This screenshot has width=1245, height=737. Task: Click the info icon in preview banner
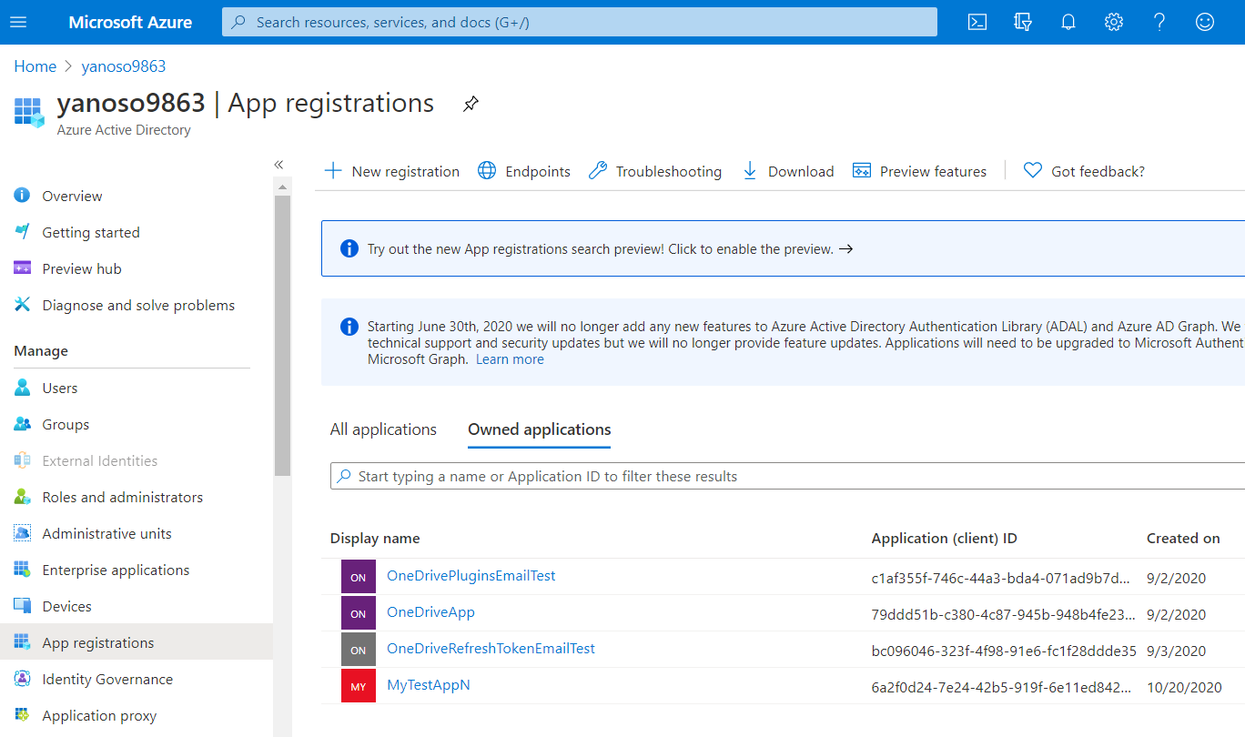[349, 248]
